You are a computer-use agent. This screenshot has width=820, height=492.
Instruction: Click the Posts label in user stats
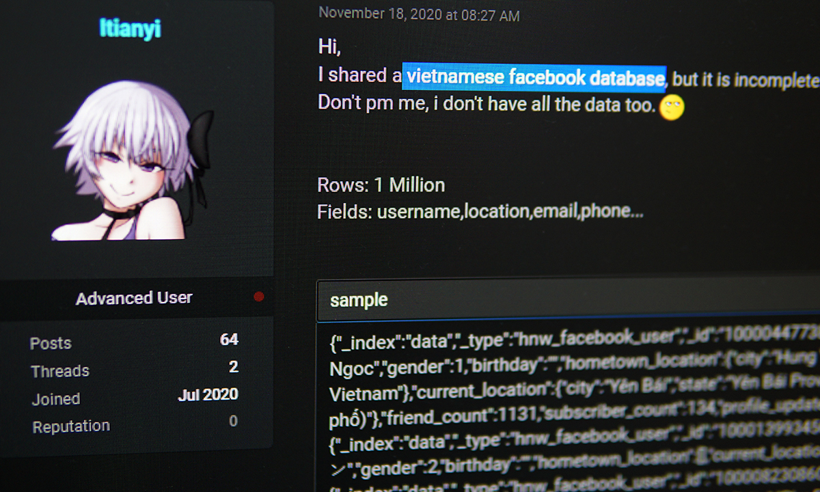51,343
